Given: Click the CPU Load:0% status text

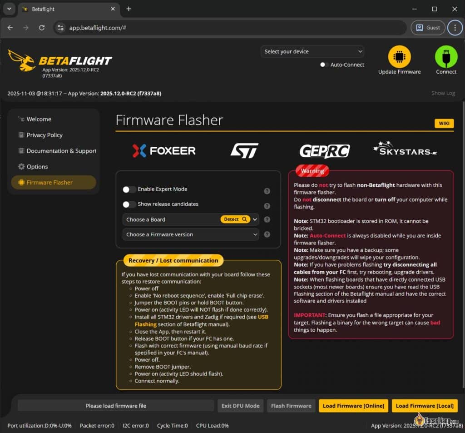Looking at the screenshot, I should 213,426.
